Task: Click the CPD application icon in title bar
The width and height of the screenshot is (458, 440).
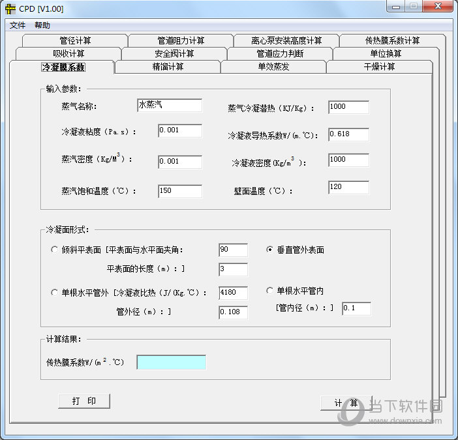Action: click(10, 9)
